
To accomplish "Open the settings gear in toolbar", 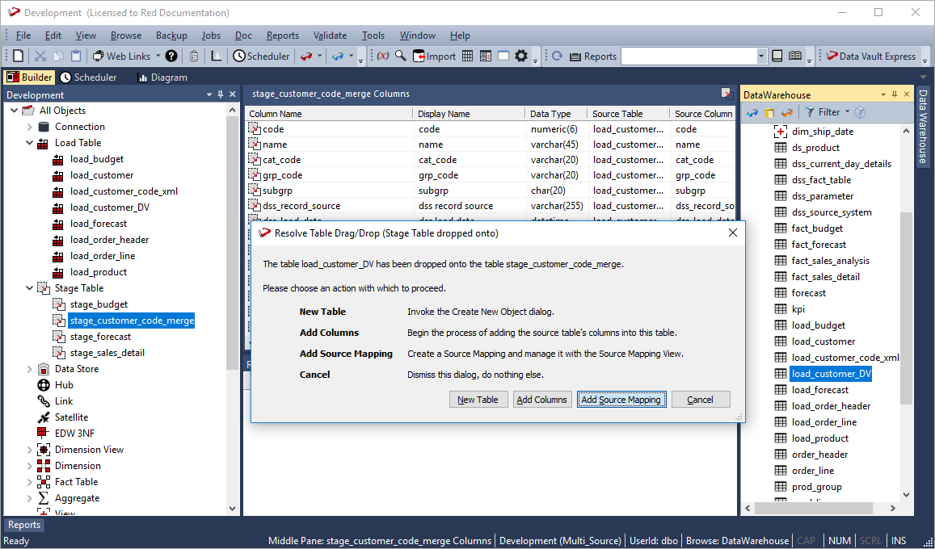I will (x=521, y=57).
